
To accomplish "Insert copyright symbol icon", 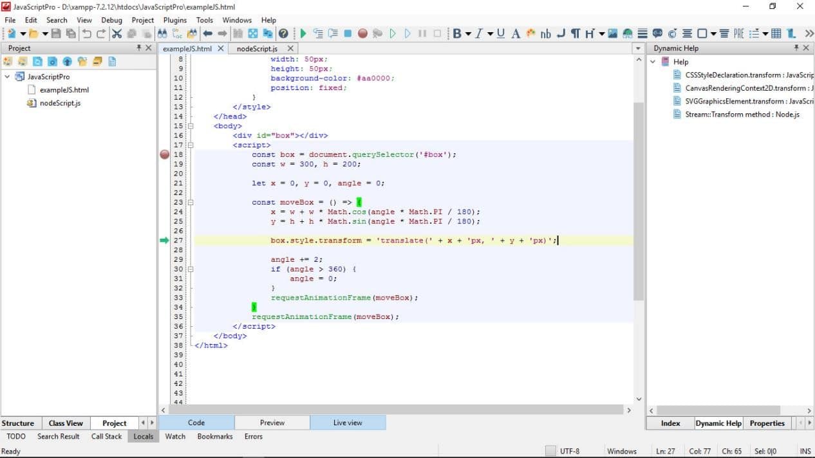I will 672,33.
